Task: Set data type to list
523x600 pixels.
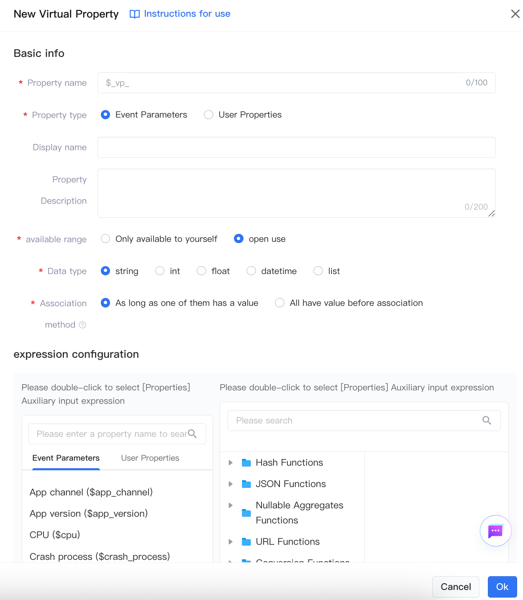Action: (x=318, y=271)
